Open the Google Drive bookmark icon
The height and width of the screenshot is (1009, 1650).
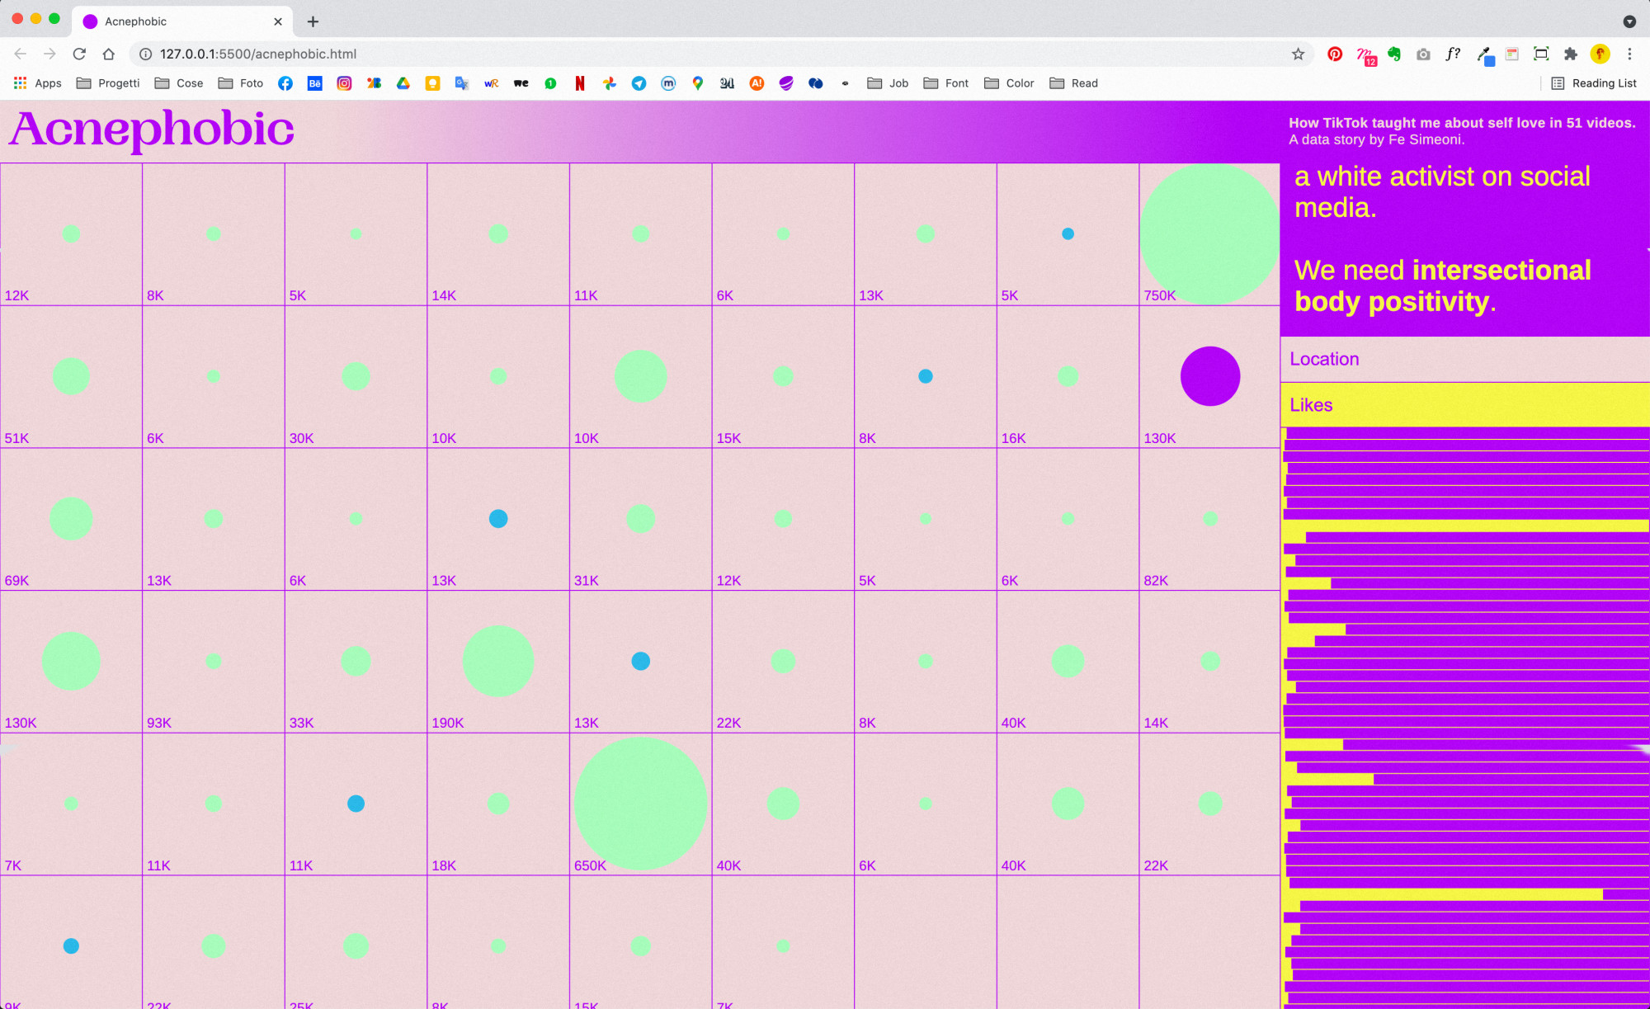pyautogui.click(x=403, y=83)
